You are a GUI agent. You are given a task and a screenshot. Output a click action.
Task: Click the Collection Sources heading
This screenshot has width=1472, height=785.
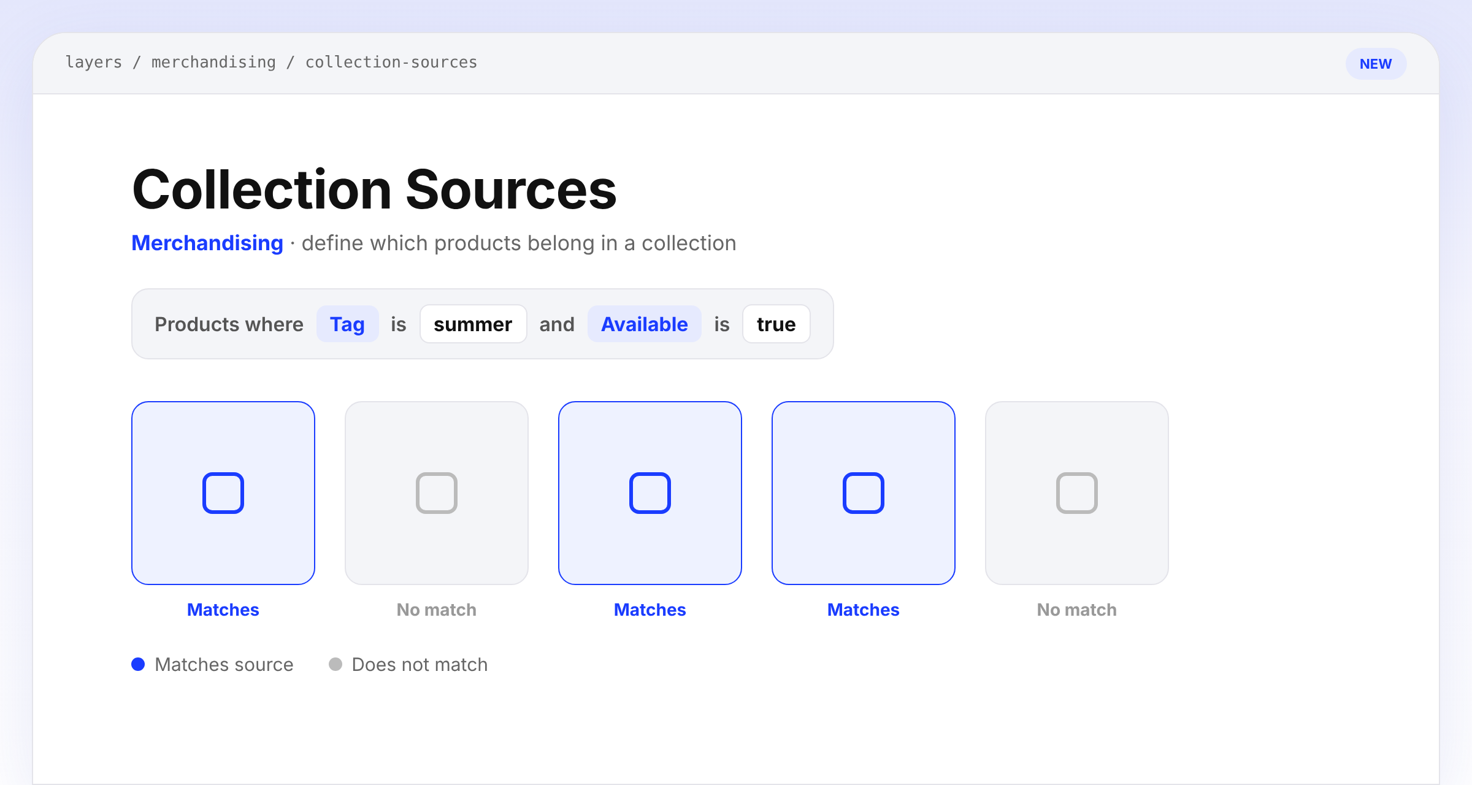tap(374, 190)
